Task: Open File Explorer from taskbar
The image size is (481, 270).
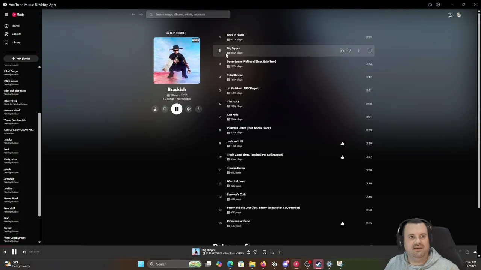Action: click(x=252, y=264)
